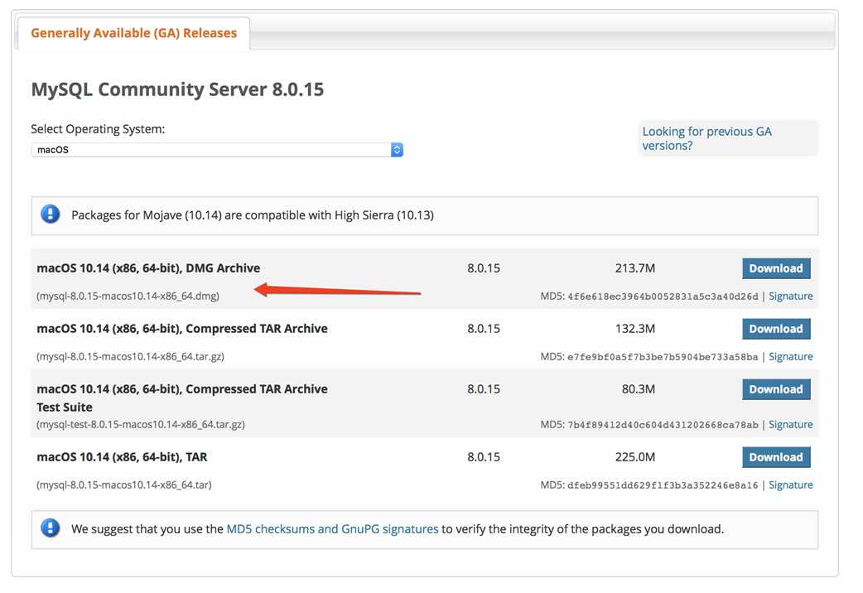Click the 213.7M file size
This screenshot has width=863, height=593.
pyautogui.click(x=635, y=268)
